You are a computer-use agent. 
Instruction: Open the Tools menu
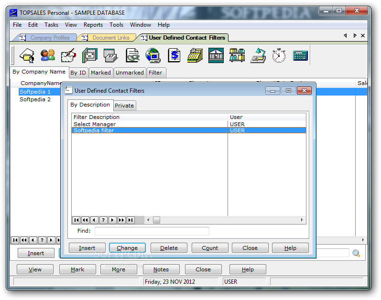(x=116, y=25)
